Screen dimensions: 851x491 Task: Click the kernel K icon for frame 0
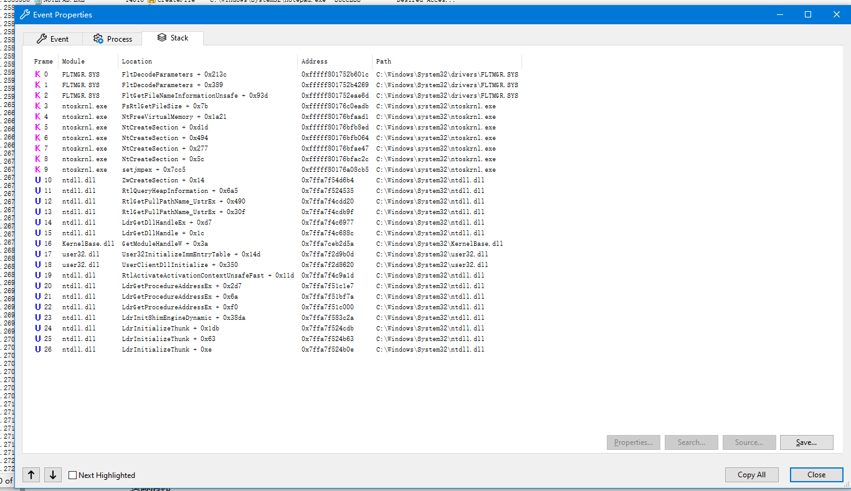37,74
